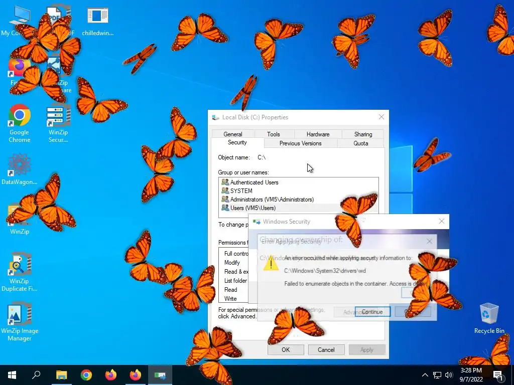
Task: Switch to the General tab
Action: [233, 134]
